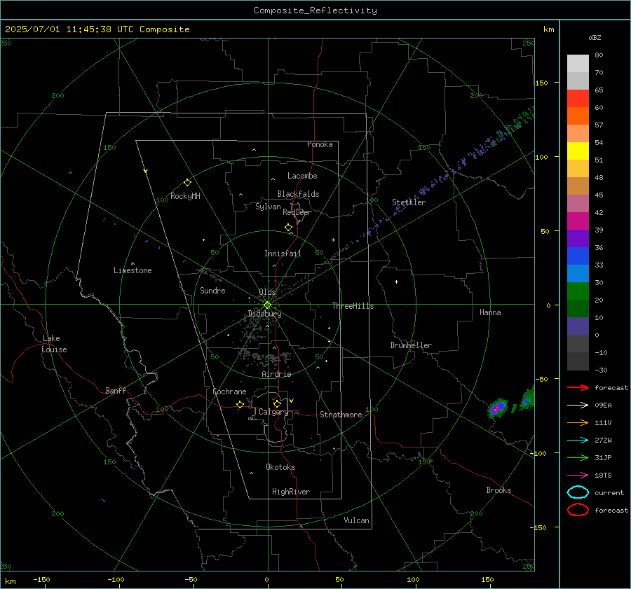Image resolution: width=631 pixels, height=589 pixels.
Task: Click the Banff label
Action: tap(116, 390)
